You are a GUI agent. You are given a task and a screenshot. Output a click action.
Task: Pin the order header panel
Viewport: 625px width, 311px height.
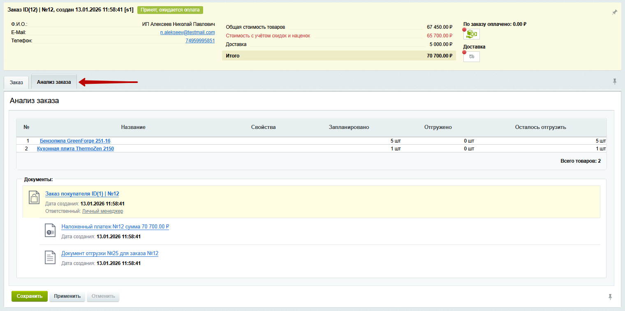click(614, 12)
